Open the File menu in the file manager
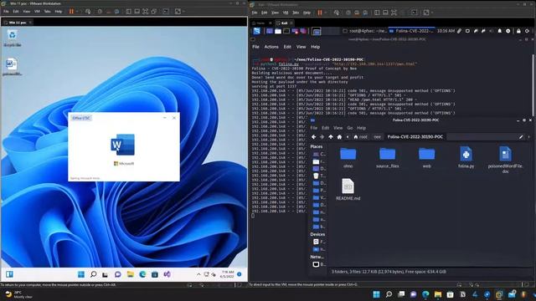536x301 pixels. coord(313,128)
